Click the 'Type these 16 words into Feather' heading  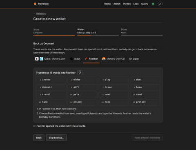pyautogui.click(x=56, y=73)
